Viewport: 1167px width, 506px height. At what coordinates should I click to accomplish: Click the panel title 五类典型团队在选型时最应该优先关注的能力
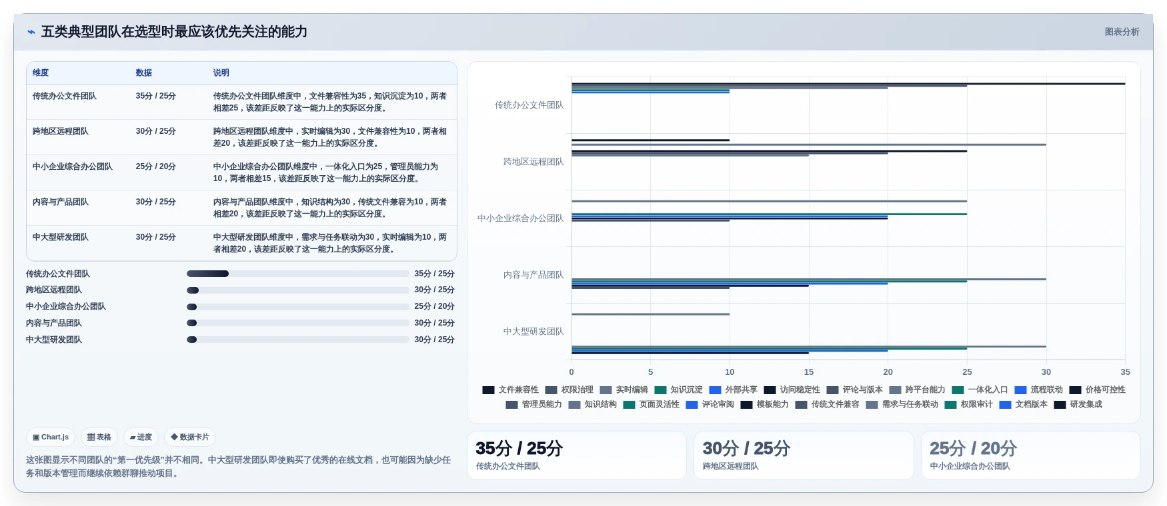[x=174, y=32]
